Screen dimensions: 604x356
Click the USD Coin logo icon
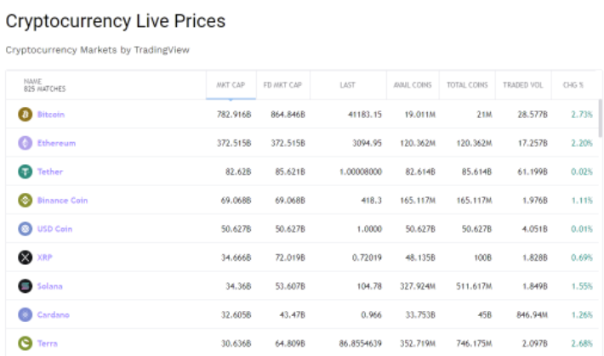(26, 229)
